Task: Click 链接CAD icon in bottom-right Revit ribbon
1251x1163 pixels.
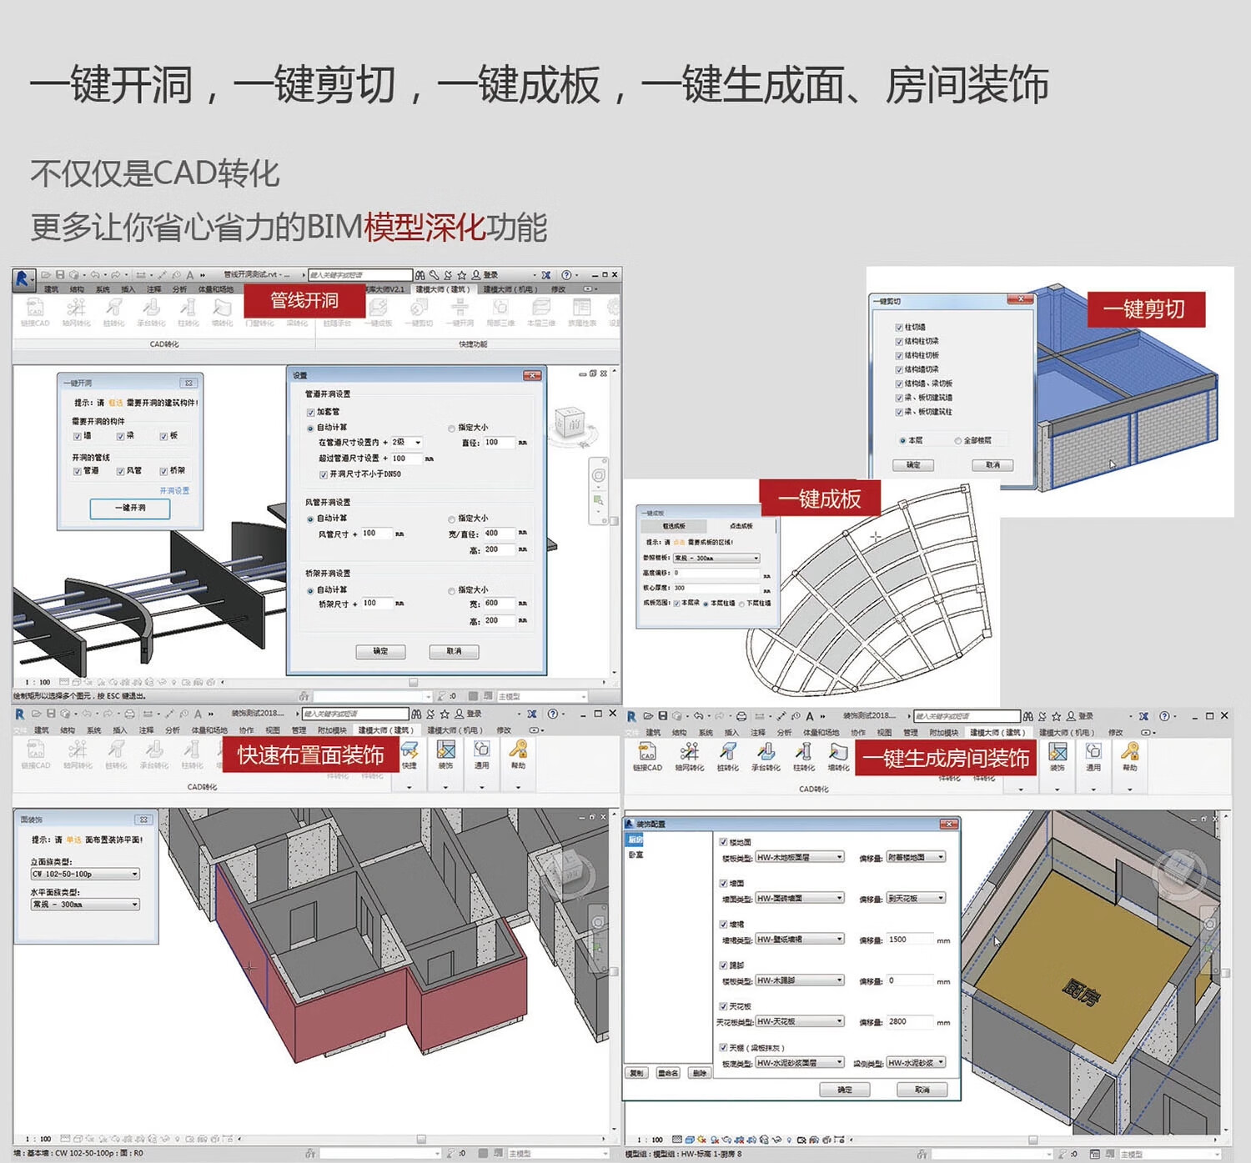Action: click(x=647, y=753)
